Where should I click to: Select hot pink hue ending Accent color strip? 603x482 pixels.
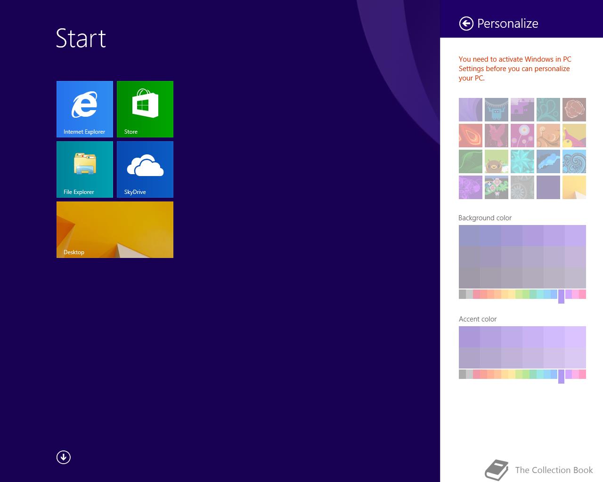pos(582,374)
